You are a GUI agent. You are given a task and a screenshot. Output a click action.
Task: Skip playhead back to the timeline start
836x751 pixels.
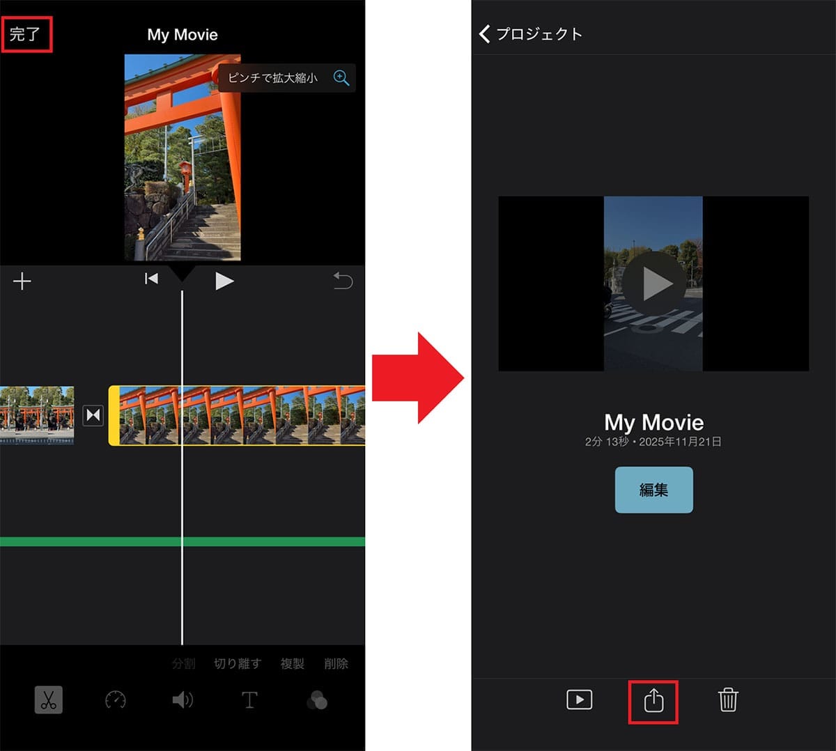[151, 279]
